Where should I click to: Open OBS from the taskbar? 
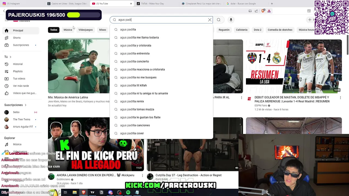click(119, 192)
